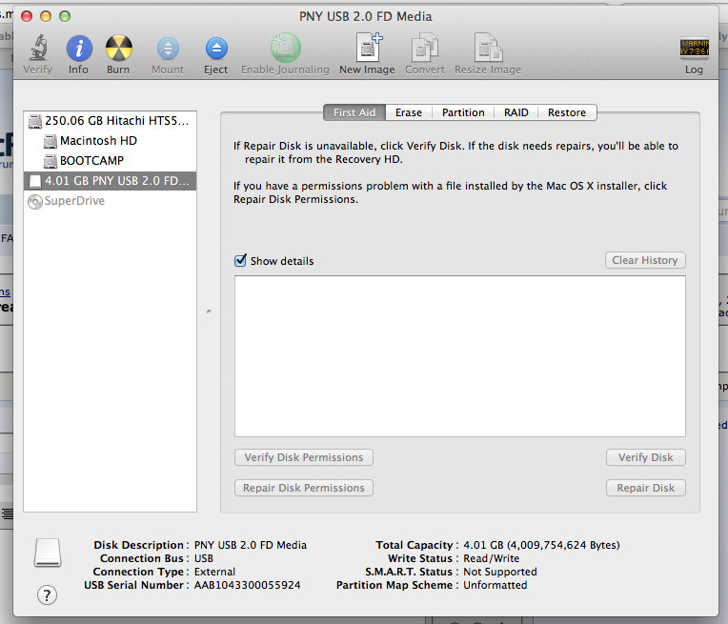Switch to the First Aid tab
The width and height of the screenshot is (728, 624).
pyautogui.click(x=354, y=112)
